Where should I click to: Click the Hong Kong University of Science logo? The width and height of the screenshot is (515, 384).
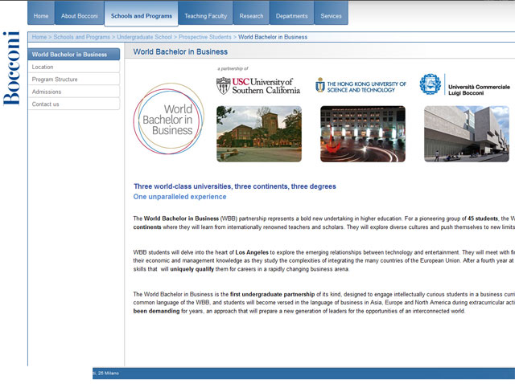[x=361, y=87]
